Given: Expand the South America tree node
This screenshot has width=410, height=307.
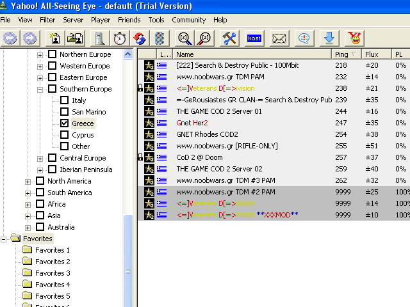Looking at the screenshot, I should pyautogui.click(x=28, y=193).
